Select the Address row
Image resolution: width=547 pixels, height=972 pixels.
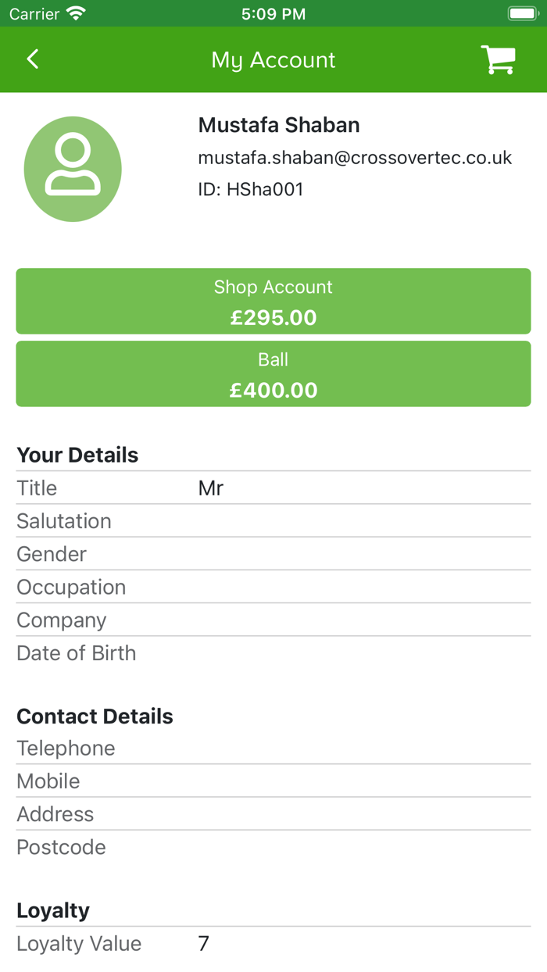click(x=273, y=814)
